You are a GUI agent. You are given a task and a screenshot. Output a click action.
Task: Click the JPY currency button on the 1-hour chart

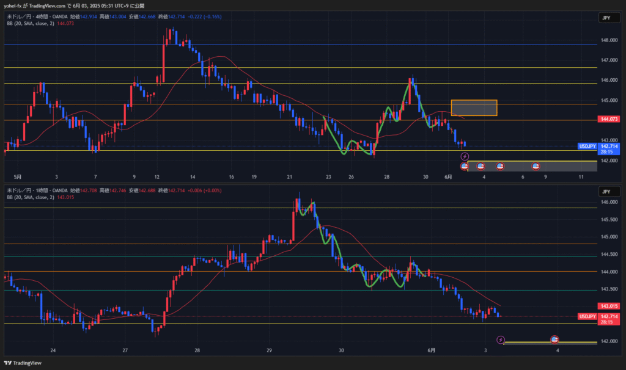coord(609,192)
